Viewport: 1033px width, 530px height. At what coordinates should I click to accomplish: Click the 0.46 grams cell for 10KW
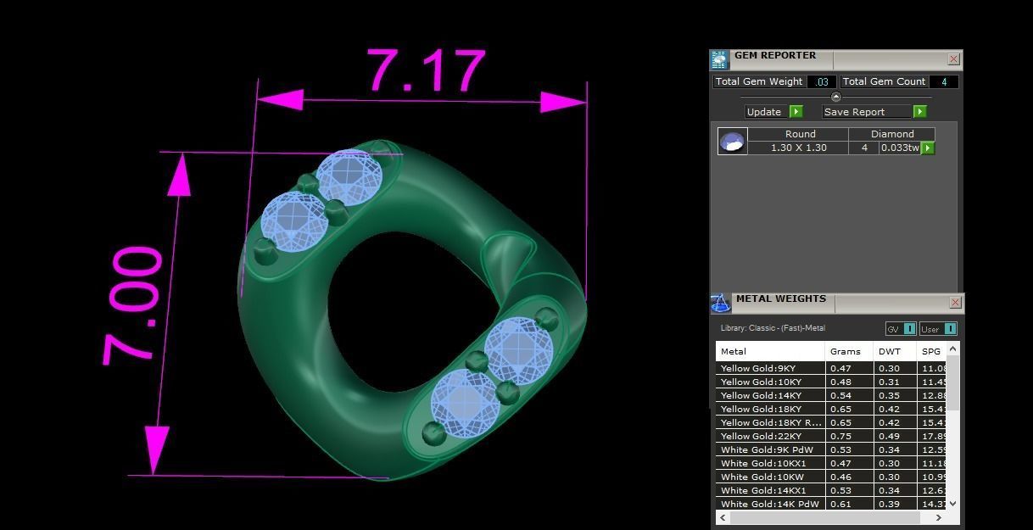click(849, 477)
